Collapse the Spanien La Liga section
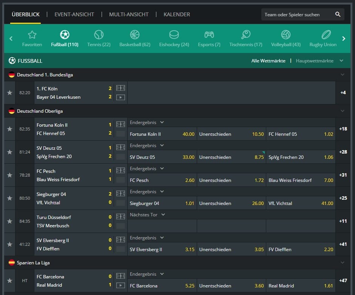 point(342,262)
